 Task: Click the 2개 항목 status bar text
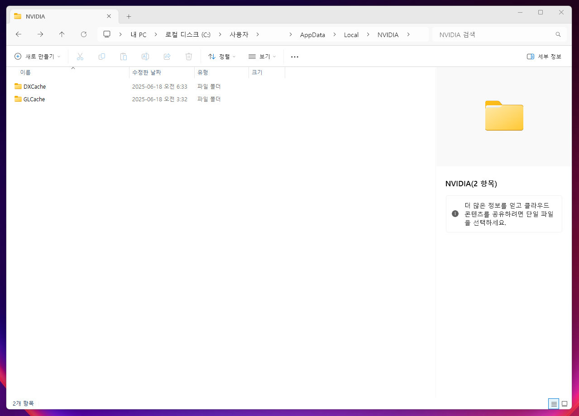[x=23, y=403]
